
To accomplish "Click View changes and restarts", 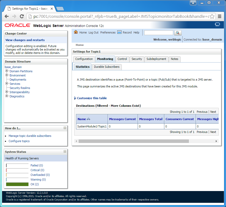I will tap(25, 40).
